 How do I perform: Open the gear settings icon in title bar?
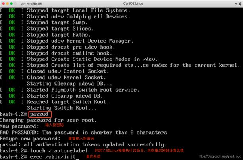tap(240, 4)
